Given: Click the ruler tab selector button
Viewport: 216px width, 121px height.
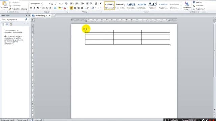Looking at the screenshot, I should click(x=33, y=20).
